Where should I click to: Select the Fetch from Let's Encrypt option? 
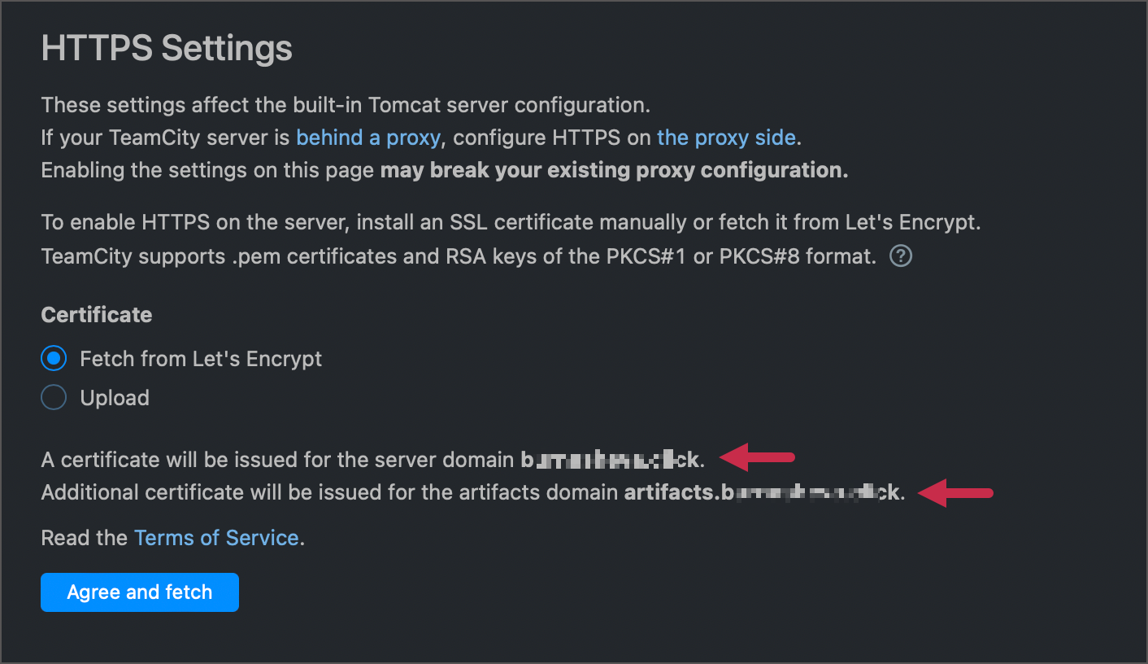(x=52, y=358)
